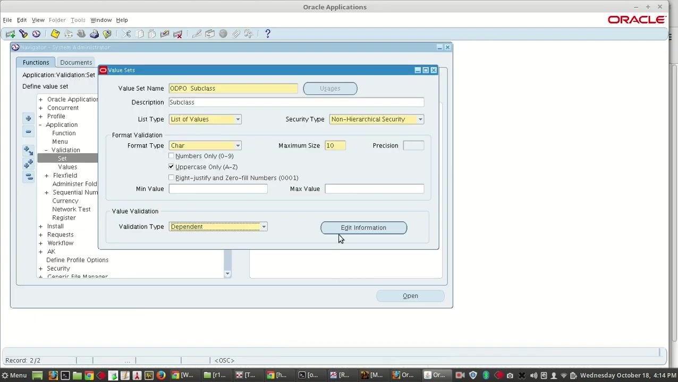
Task: Open the terminal icon in taskbar
Action: pos(65,375)
